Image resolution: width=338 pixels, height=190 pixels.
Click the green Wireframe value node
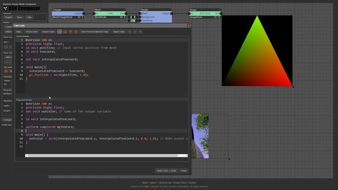click(x=133, y=21)
